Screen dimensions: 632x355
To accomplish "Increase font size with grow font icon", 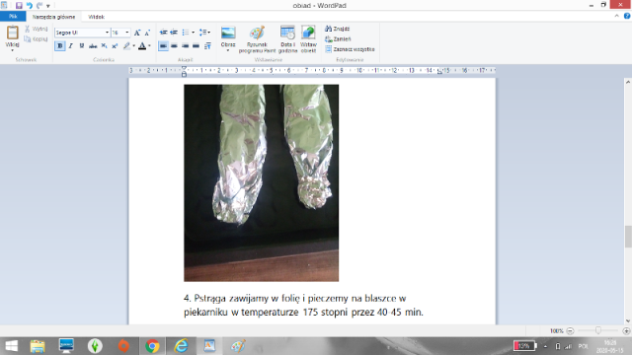I will pyautogui.click(x=137, y=33).
